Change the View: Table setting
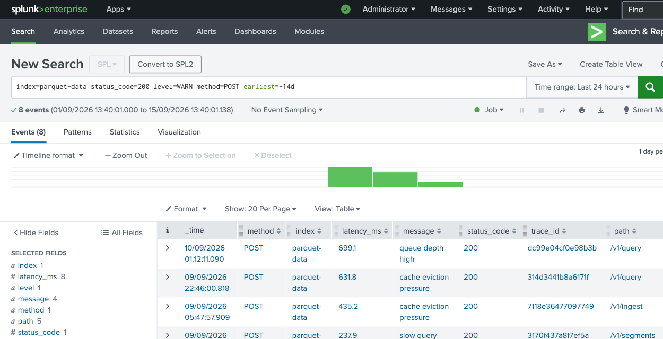Image resolution: width=663 pixels, height=339 pixels. (337, 209)
